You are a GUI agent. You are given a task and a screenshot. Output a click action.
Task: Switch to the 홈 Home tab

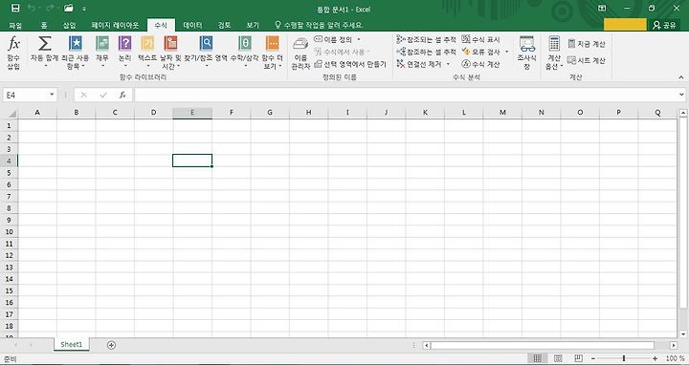(x=44, y=25)
